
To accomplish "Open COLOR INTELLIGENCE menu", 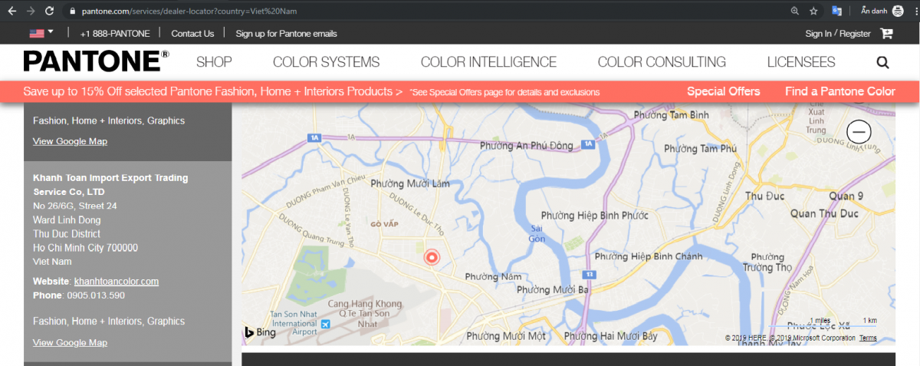I will click(x=488, y=62).
